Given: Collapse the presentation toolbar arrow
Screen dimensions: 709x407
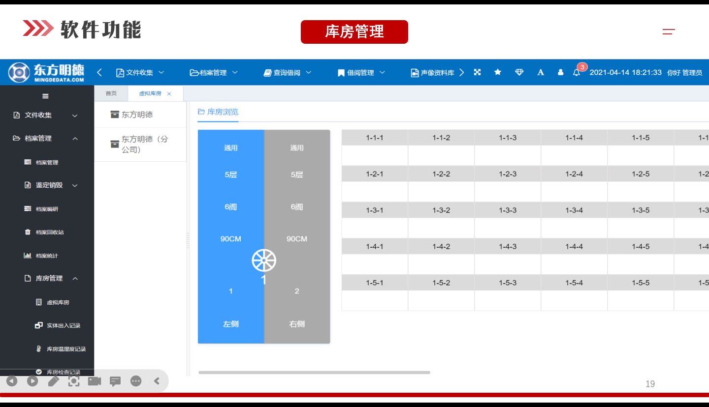Looking at the screenshot, I should tap(157, 381).
